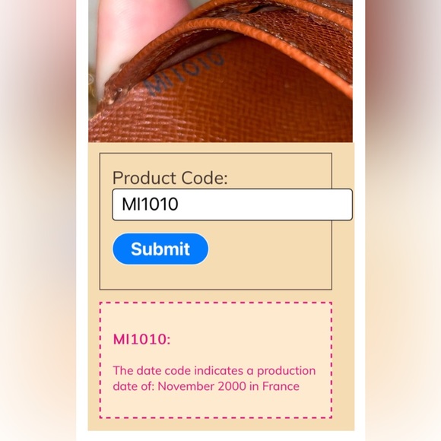Open the leather date code photo

tap(220, 71)
